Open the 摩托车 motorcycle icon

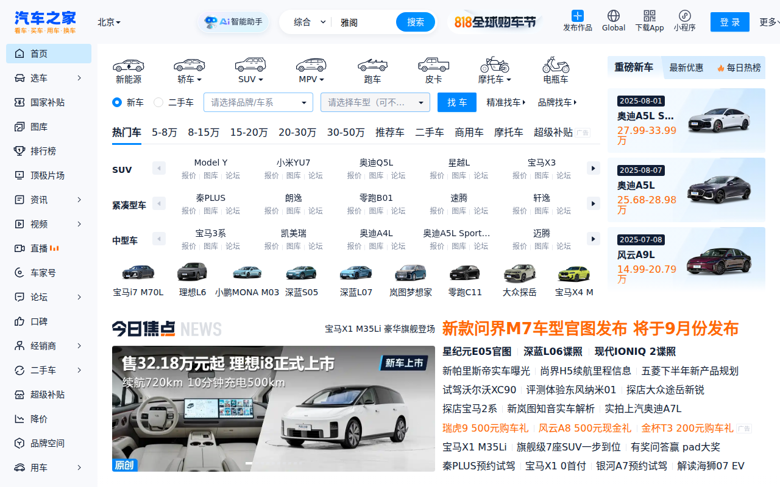pos(494,70)
